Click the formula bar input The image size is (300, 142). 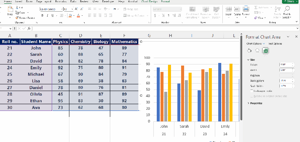(164, 28)
